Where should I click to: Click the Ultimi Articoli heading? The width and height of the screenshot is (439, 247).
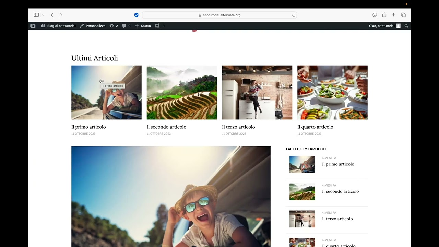[95, 58]
